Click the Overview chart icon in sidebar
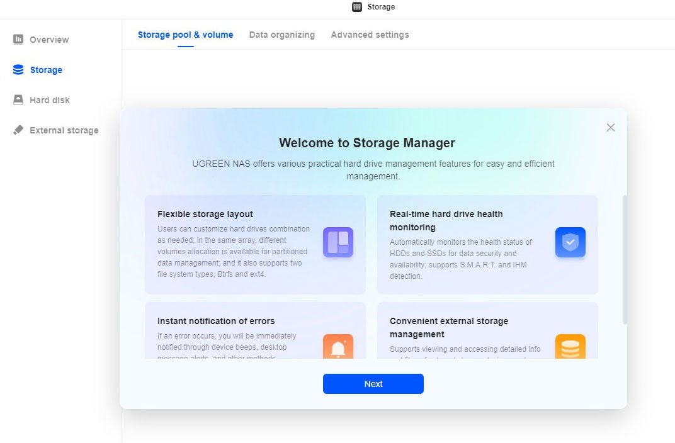This screenshot has width=675, height=443. pos(18,40)
